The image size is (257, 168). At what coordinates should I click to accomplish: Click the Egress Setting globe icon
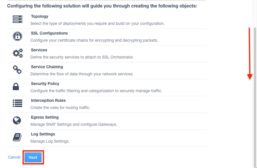coord(17,120)
